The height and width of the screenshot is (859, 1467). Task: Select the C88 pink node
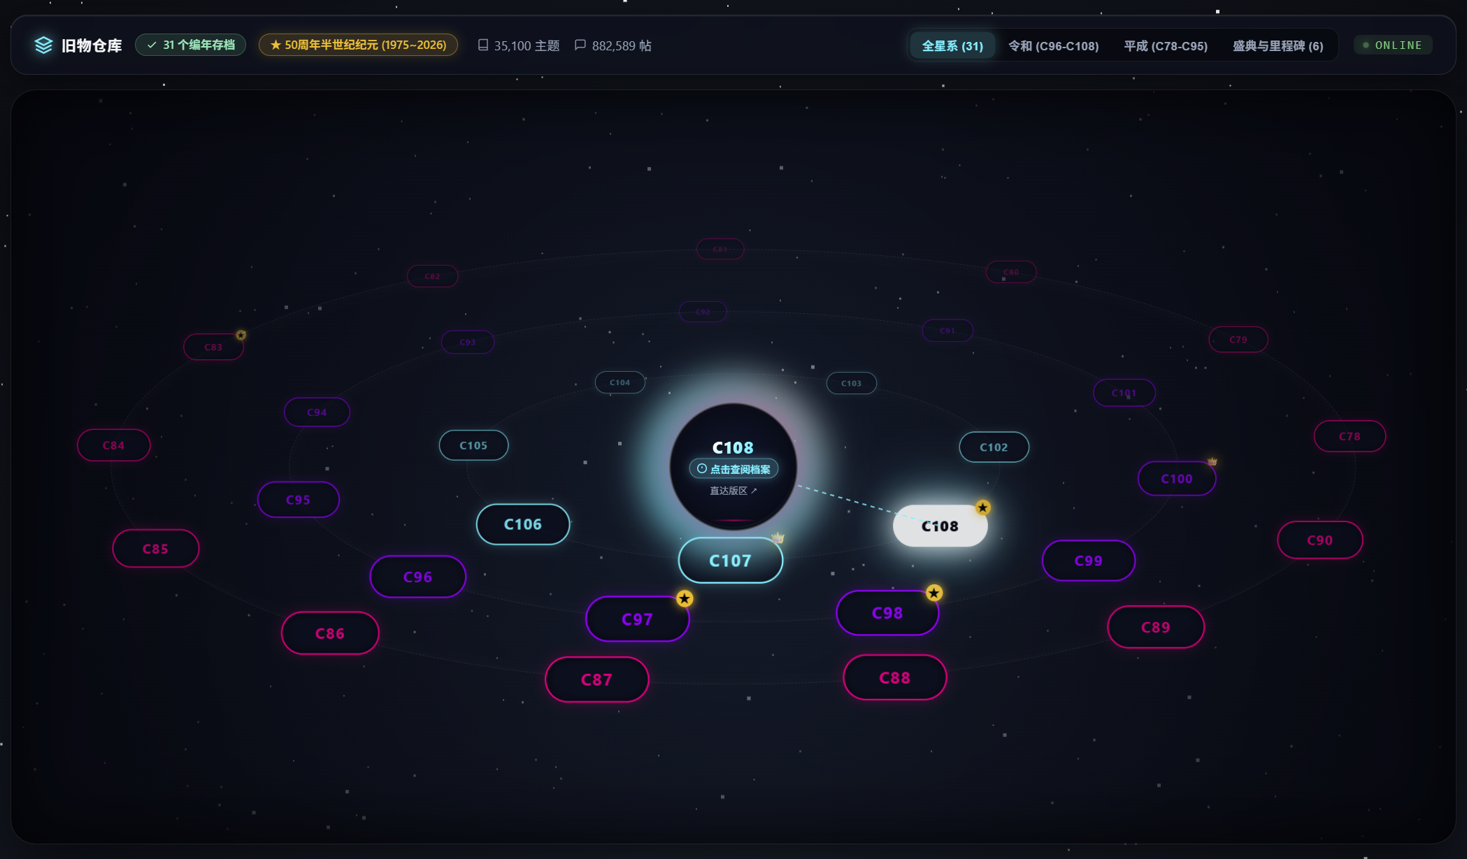(x=894, y=677)
